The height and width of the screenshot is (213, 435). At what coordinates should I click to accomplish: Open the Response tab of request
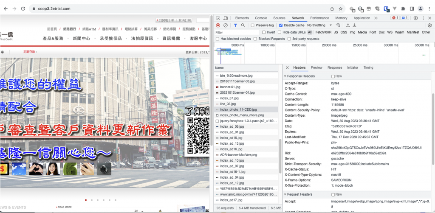point(335,67)
